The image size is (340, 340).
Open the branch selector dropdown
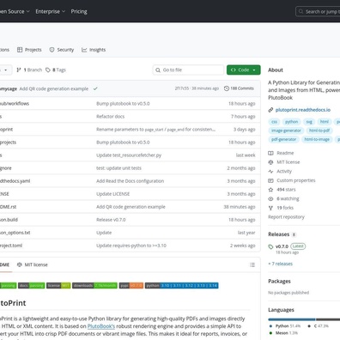pos(5,70)
